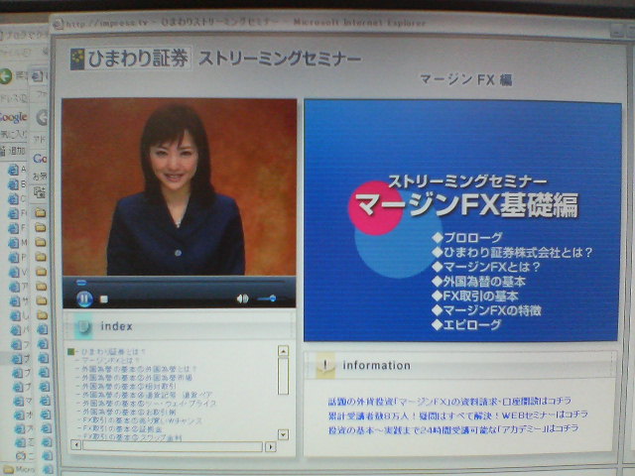
Task: Open index item ひまわり証券とは？
Action: point(113,351)
